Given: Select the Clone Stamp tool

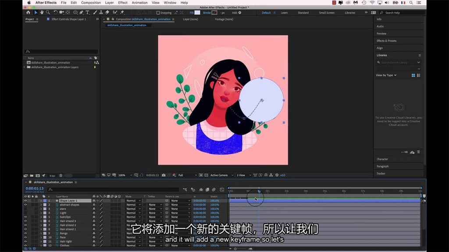Looking at the screenshot, I should click(x=101, y=13).
